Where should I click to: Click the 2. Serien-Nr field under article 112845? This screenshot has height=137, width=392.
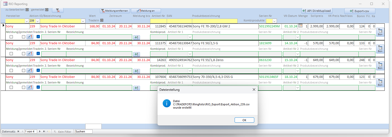(53, 37)
